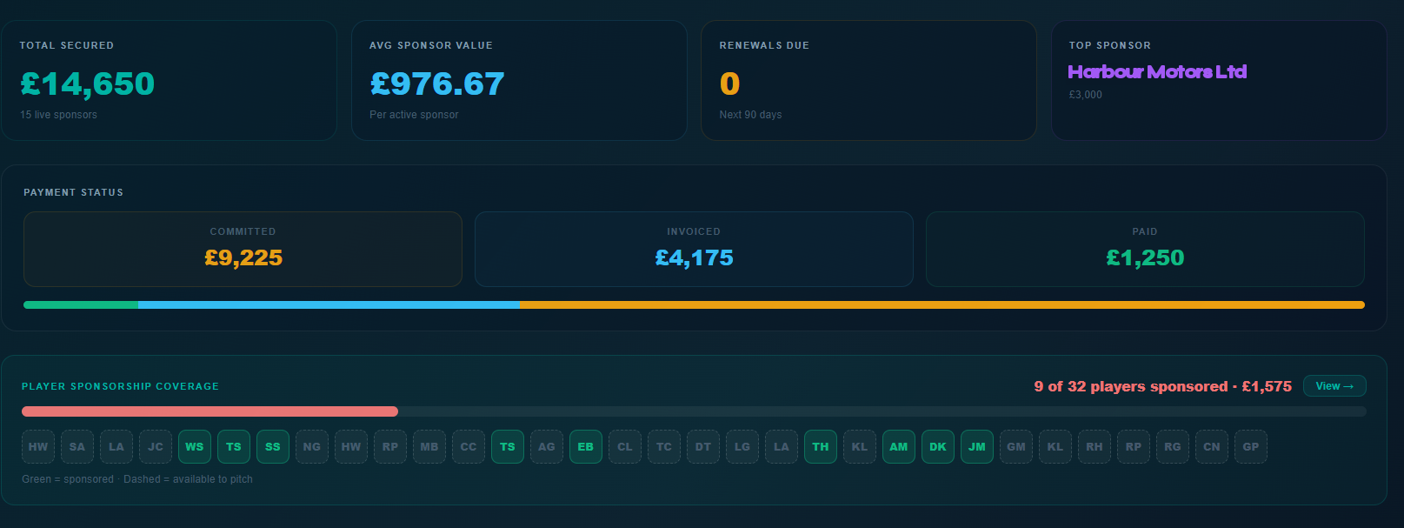Select the TC player chip

(x=664, y=447)
